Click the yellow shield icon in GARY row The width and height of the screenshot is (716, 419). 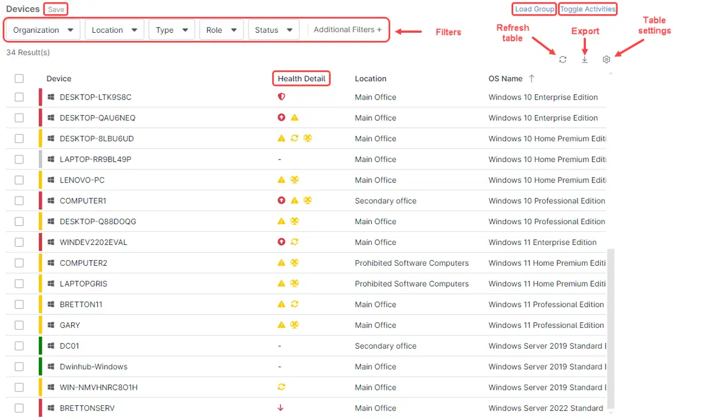tap(294, 325)
